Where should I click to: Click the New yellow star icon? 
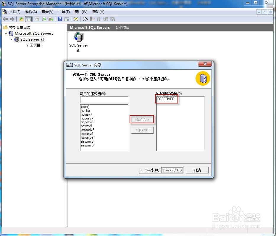pos(76,19)
